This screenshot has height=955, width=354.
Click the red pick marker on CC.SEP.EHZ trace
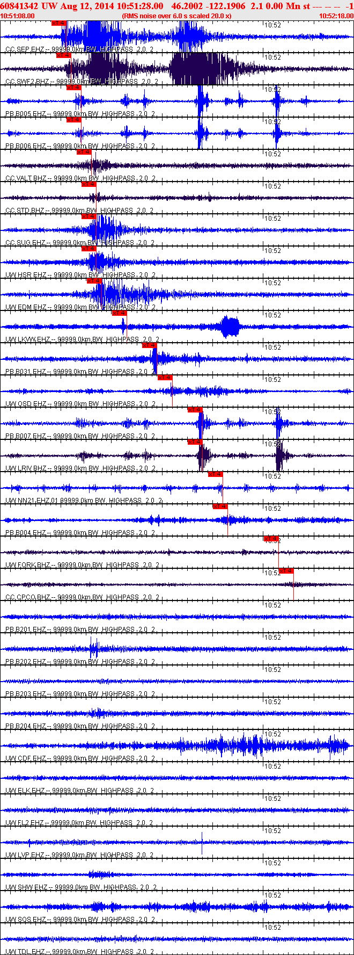[59, 23]
